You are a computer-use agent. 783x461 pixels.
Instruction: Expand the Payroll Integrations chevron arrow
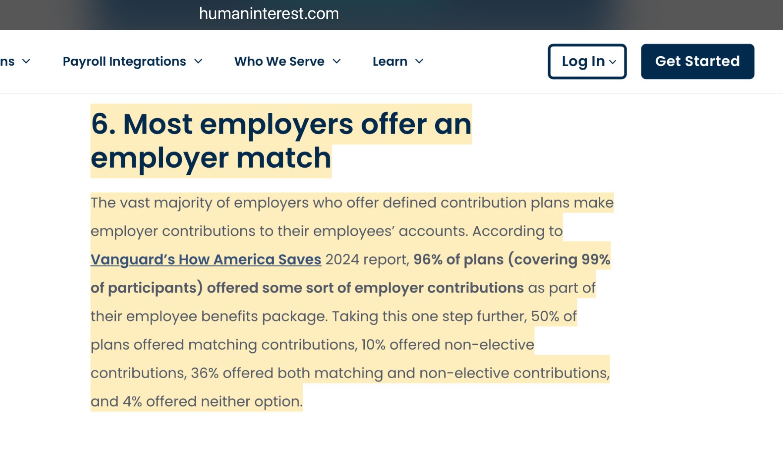tap(198, 61)
